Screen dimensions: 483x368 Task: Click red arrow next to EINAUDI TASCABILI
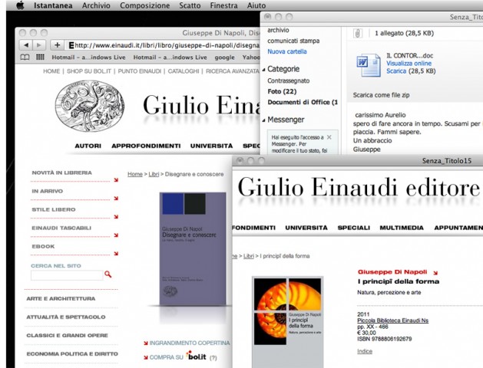[x=116, y=235]
